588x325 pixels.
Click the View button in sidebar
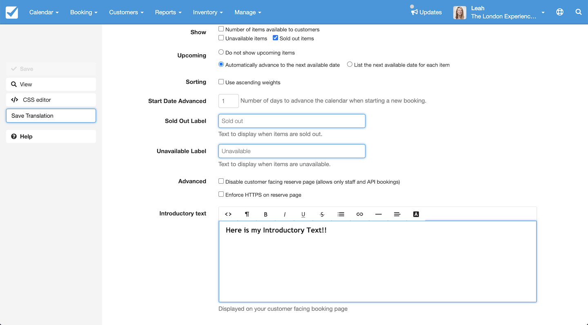point(51,84)
